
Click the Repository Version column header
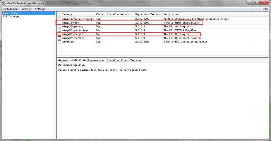point(148,14)
